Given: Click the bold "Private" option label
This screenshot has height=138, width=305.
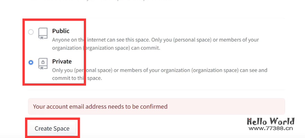Looking at the screenshot, I should point(62,61).
